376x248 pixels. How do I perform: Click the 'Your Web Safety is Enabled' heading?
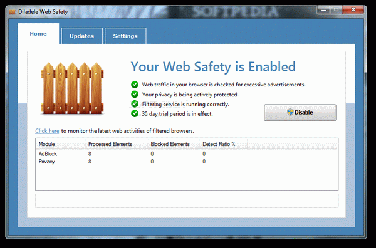pos(213,66)
